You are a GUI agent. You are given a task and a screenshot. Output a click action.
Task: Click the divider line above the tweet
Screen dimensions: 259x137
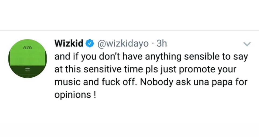(129, 30)
